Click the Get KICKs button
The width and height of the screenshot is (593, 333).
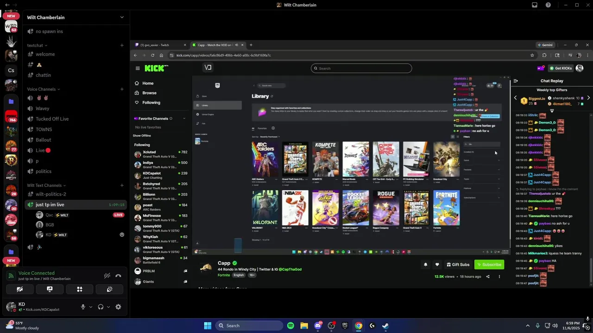point(561,68)
